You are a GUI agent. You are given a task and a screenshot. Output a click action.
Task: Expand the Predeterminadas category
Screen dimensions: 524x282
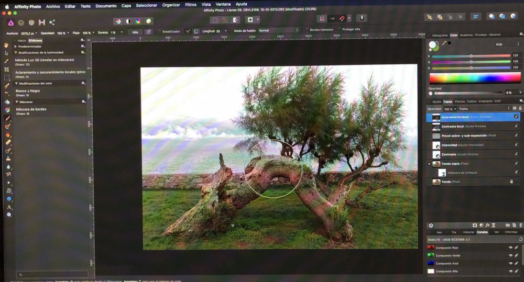click(15, 47)
